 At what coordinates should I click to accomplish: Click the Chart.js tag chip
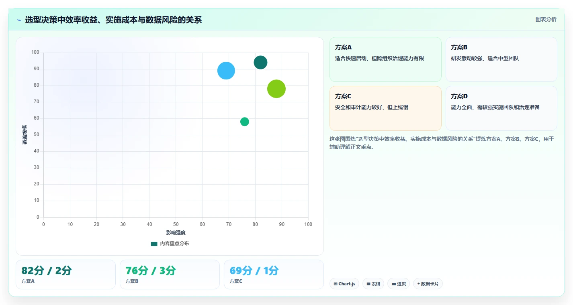[344, 284]
